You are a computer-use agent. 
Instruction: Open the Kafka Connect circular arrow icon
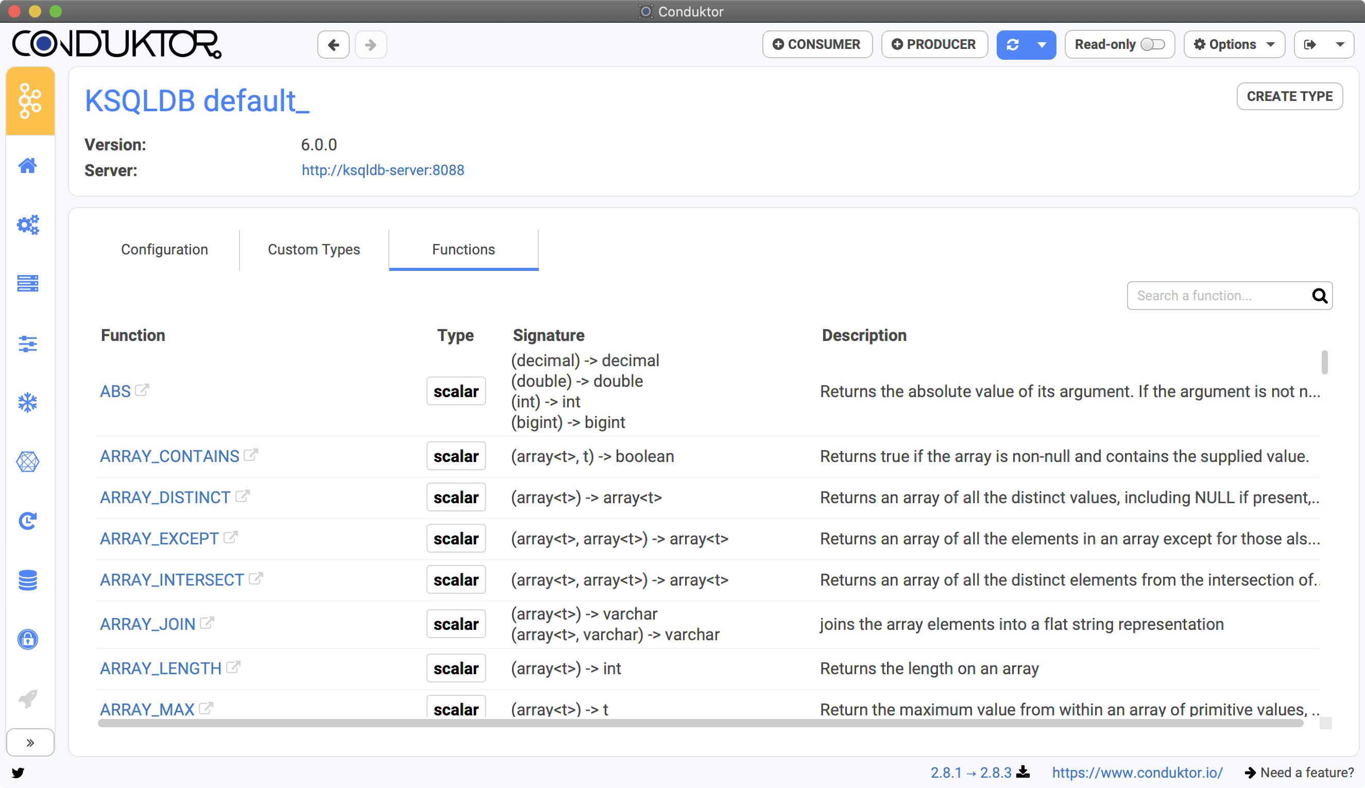[28, 521]
